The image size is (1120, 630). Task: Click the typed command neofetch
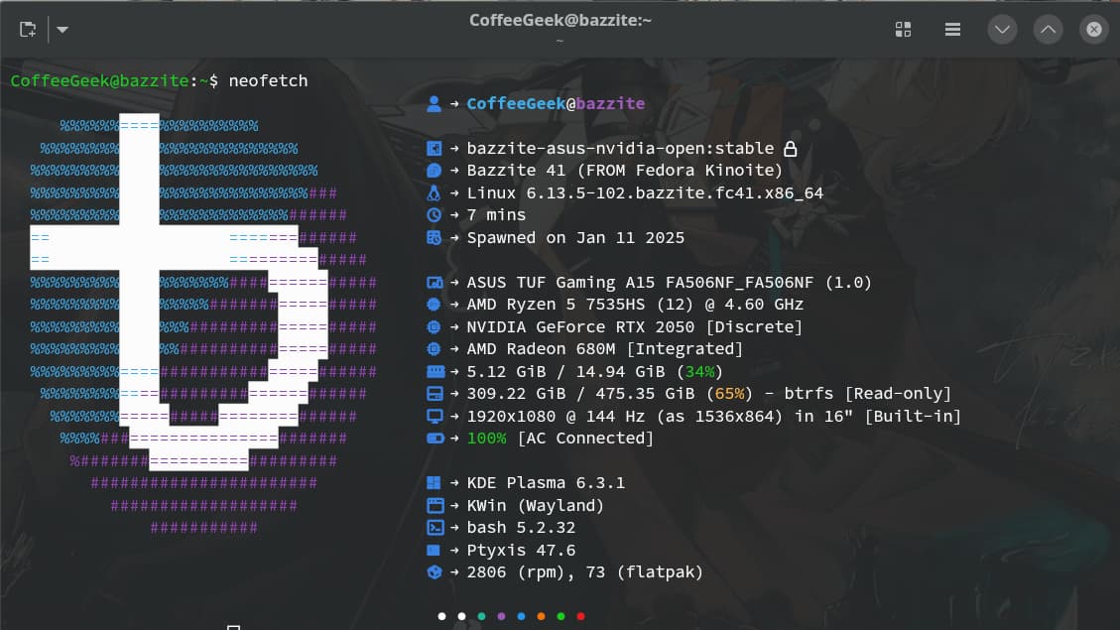[x=268, y=80]
